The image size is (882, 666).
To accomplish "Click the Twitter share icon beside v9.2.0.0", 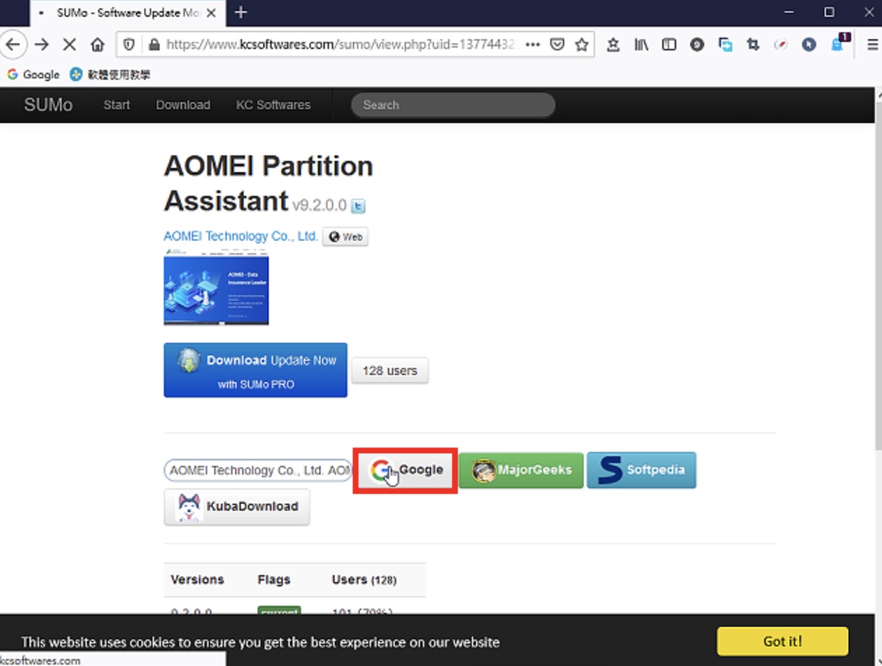I will [358, 206].
